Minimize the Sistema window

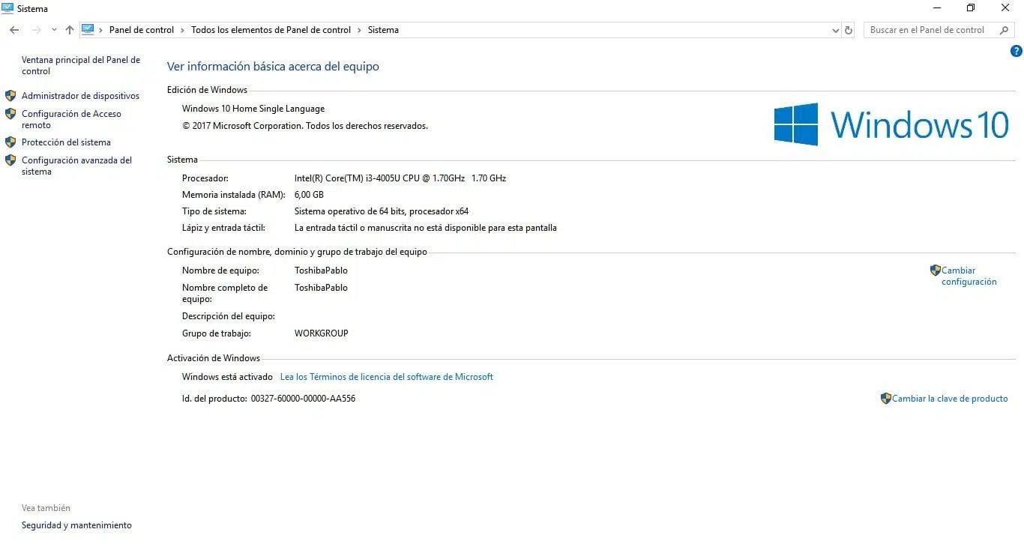(937, 8)
